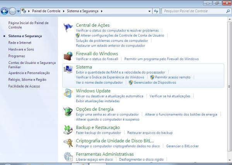The width and height of the screenshot is (232, 165).
Task: Open the Ferramentas Administrativas heading
Action: (x=105, y=154)
